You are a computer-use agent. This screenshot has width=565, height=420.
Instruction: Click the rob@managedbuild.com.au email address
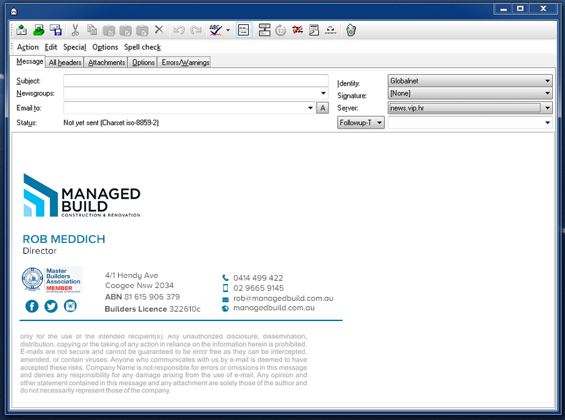tap(283, 298)
